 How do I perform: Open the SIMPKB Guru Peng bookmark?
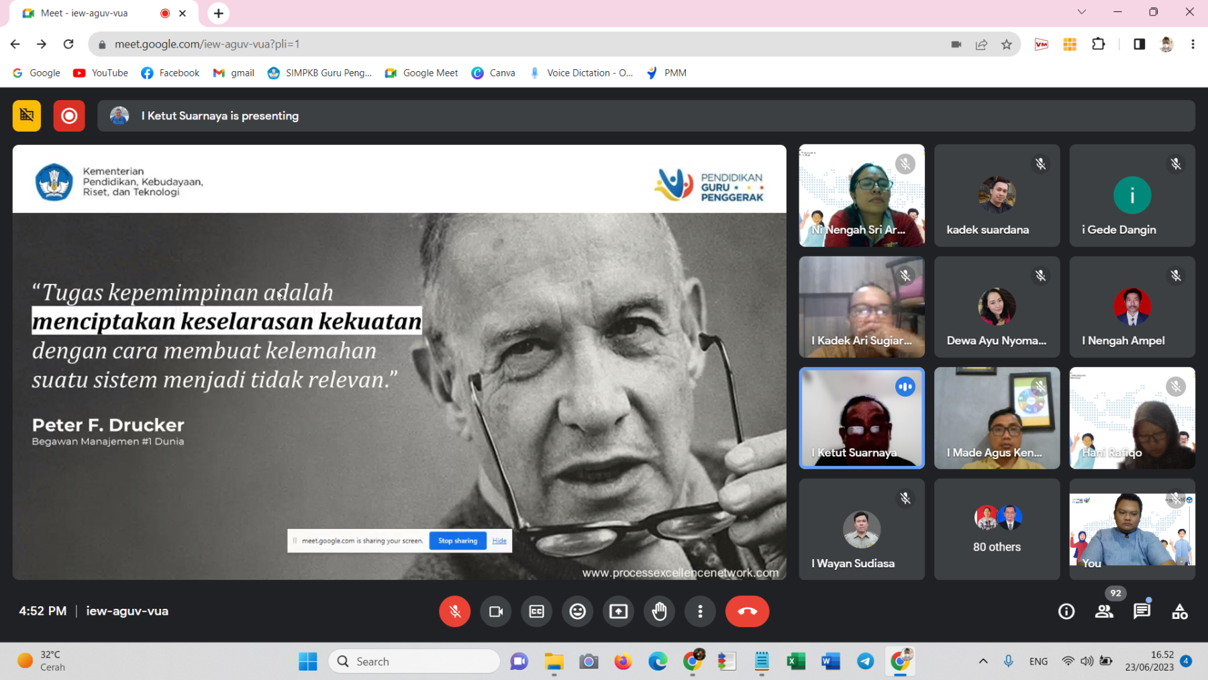pos(319,73)
